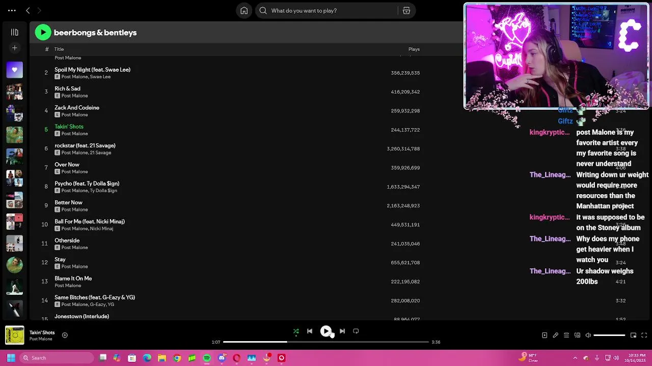Open Windows Start menu

point(11,358)
